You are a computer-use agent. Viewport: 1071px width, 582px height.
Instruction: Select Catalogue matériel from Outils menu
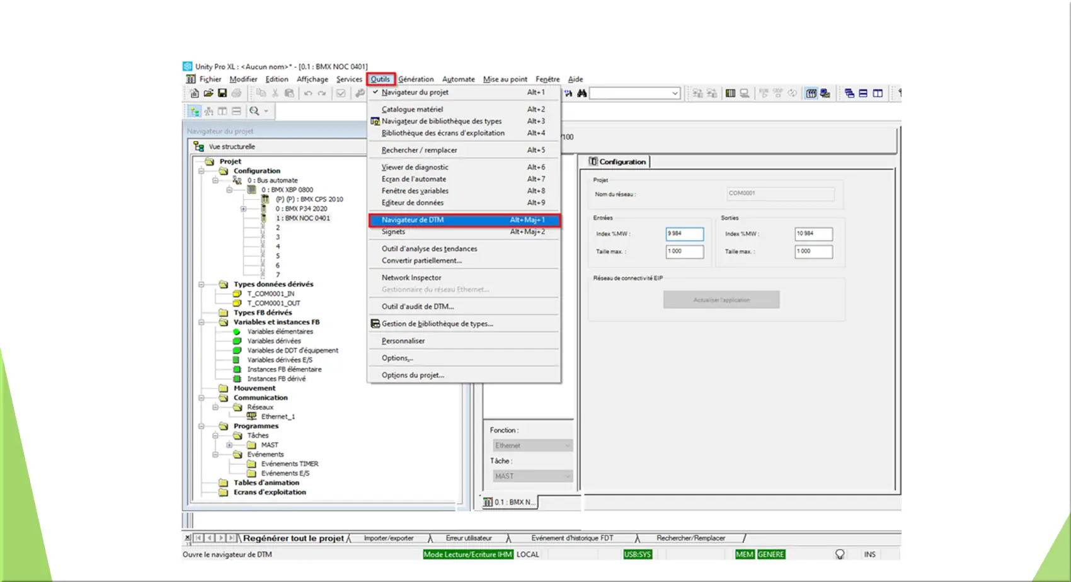tap(464, 109)
